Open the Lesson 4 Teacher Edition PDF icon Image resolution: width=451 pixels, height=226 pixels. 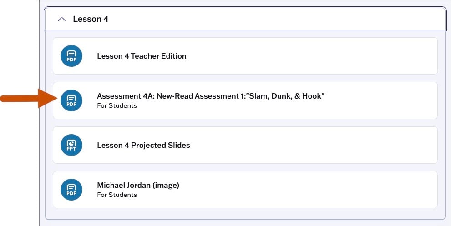[x=71, y=56]
